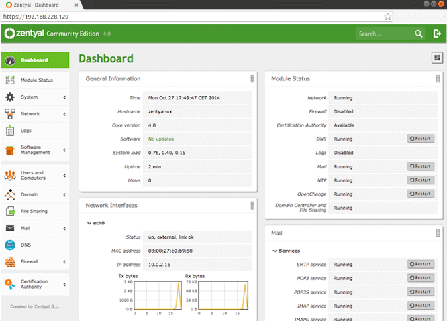
Task: Click the Module Status checkboxes icon
Action: (x=10, y=80)
